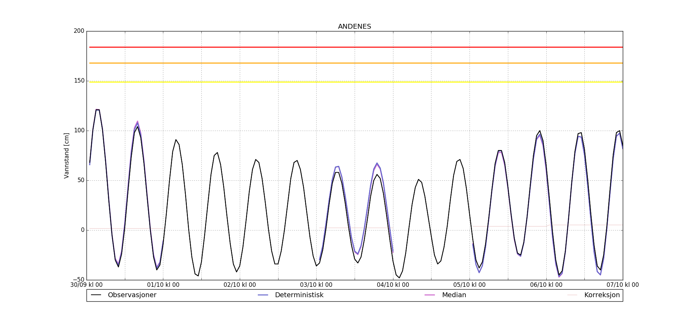Click the blue Deterministisk legend line sample
Screen dimensions: 692x311
263,295
